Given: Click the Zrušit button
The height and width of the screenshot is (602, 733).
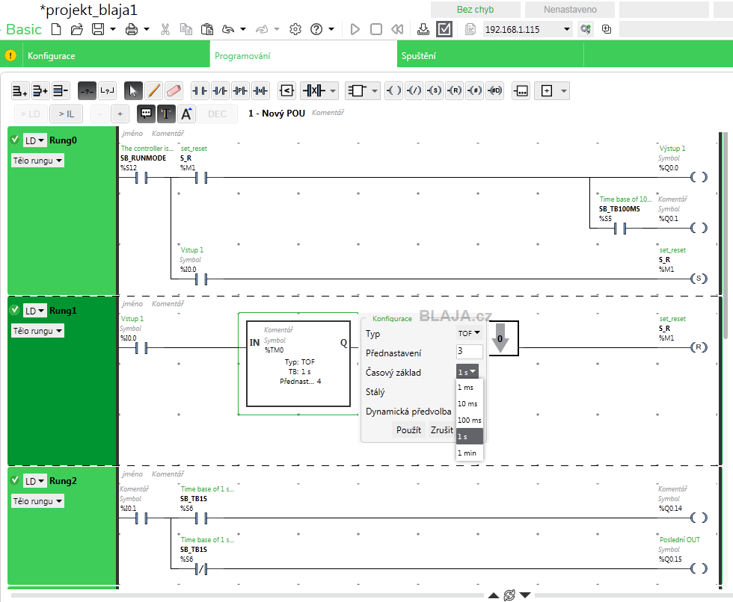Looking at the screenshot, I should tap(441, 429).
